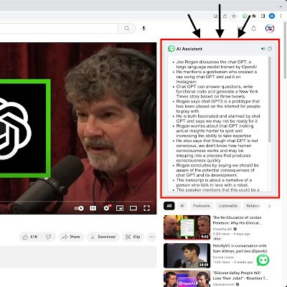Toggle the Chrome side panel icon
Viewport: 287px width, 287px height.
[263, 16]
